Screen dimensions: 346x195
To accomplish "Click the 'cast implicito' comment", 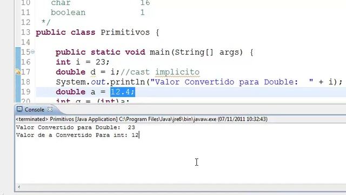I will pyautogui.click(x=160, y=72).
